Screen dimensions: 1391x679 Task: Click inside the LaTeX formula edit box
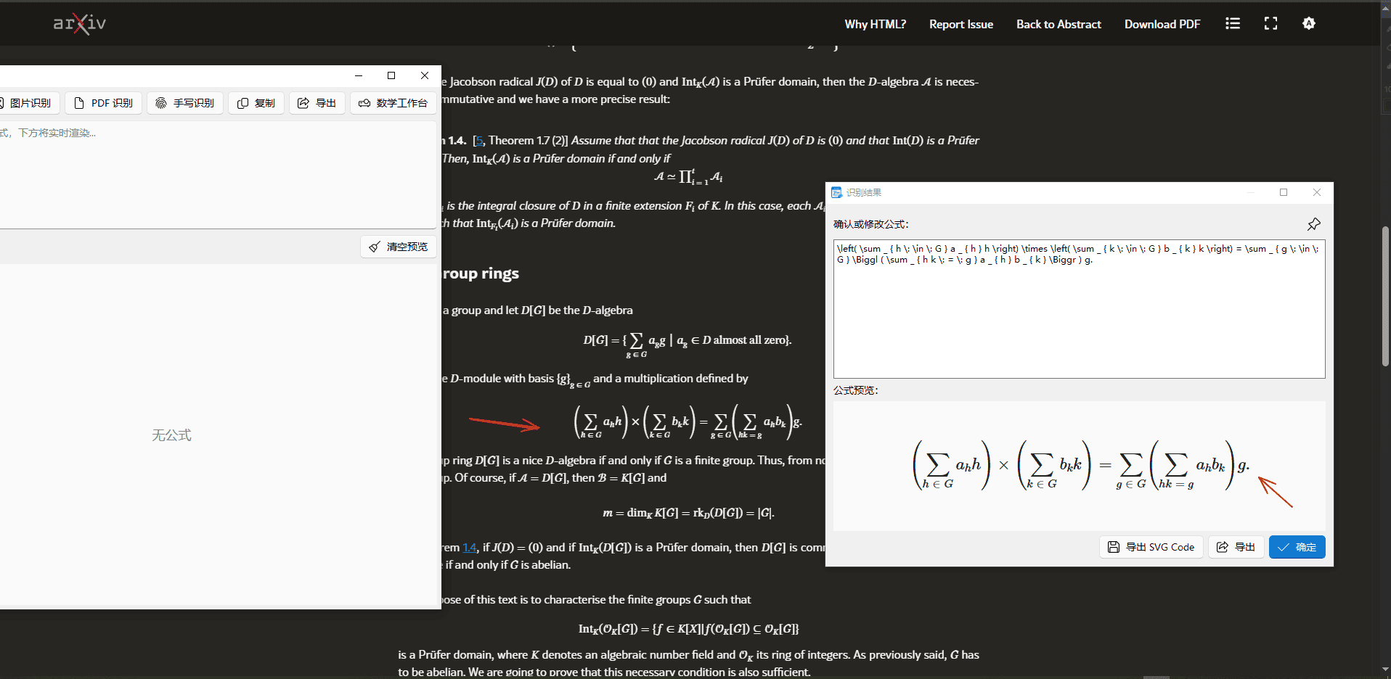tap(1079, 309)
